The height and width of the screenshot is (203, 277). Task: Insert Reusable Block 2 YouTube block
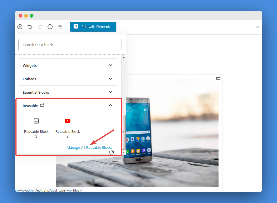(67, 128)
